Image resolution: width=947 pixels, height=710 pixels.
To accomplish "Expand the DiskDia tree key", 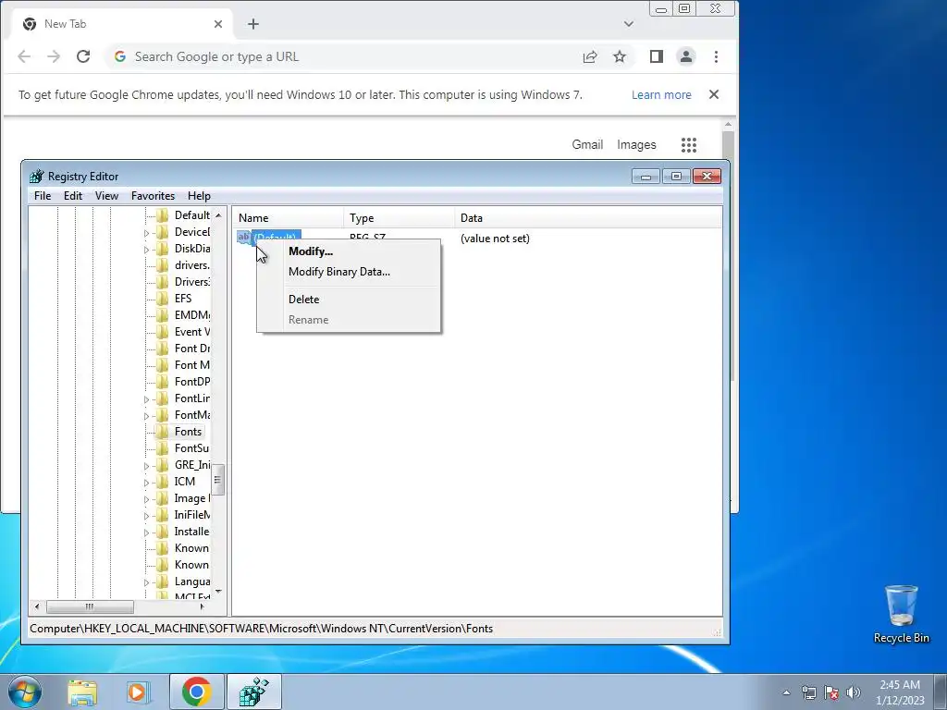I will [146, 250].
